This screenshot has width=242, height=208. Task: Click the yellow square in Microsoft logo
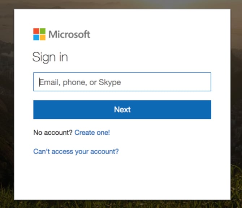pyautogui.click(x=43, y=38)
